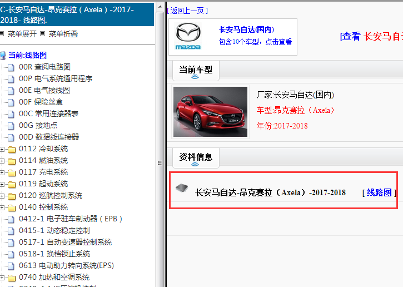Open 00F 保险丝盒 entry
The width and height of the screenshot is (403, 287).
(41, 102)
